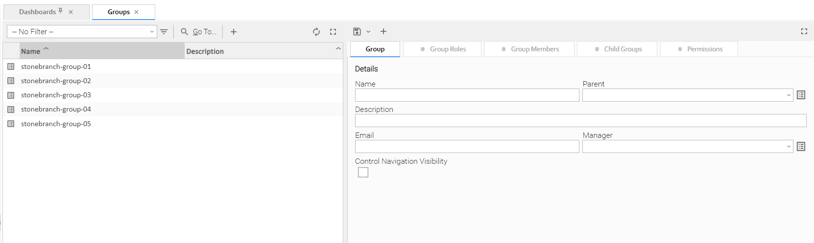Expand the Parent dropdown
The height and width of the screenshot is (243, 814).
point(789,95)
